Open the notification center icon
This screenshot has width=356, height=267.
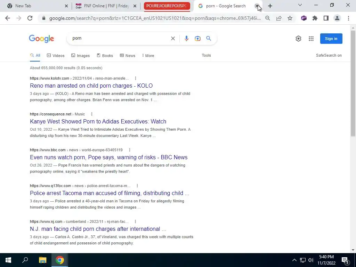pos(345,260)
